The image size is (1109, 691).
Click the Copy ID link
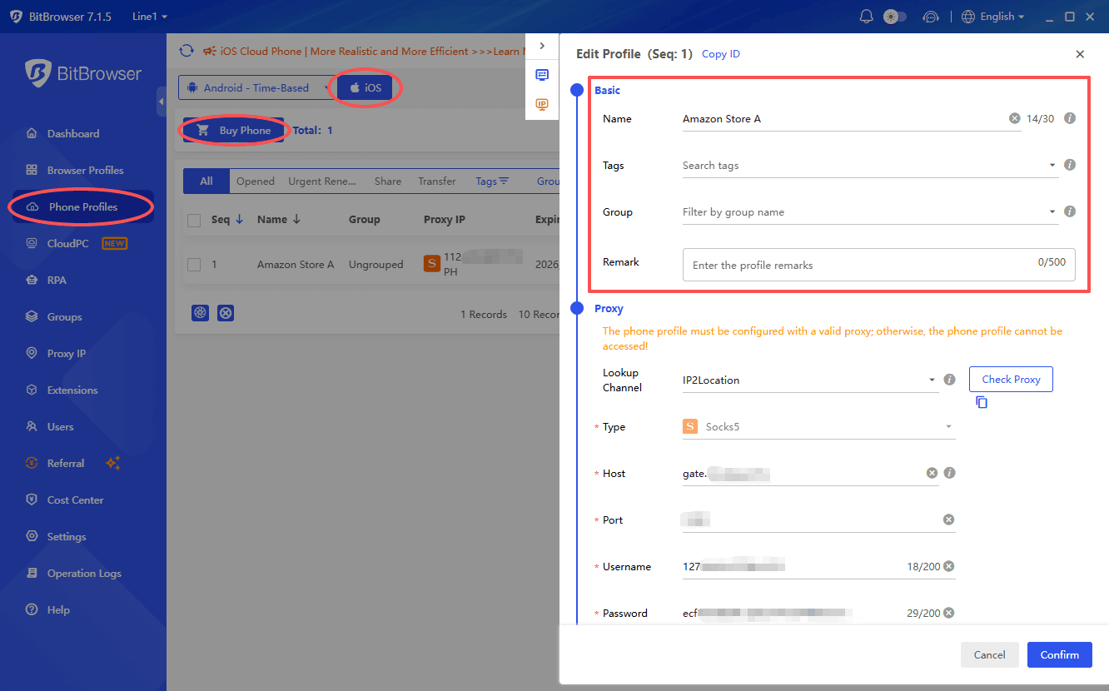point(721,54)
